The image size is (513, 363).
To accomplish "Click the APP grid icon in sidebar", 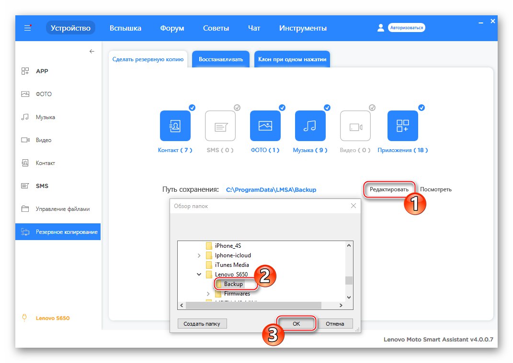I will coord(25,71).
